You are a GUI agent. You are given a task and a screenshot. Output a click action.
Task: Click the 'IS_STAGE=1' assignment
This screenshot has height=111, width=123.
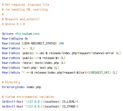(x=70, y=106)
